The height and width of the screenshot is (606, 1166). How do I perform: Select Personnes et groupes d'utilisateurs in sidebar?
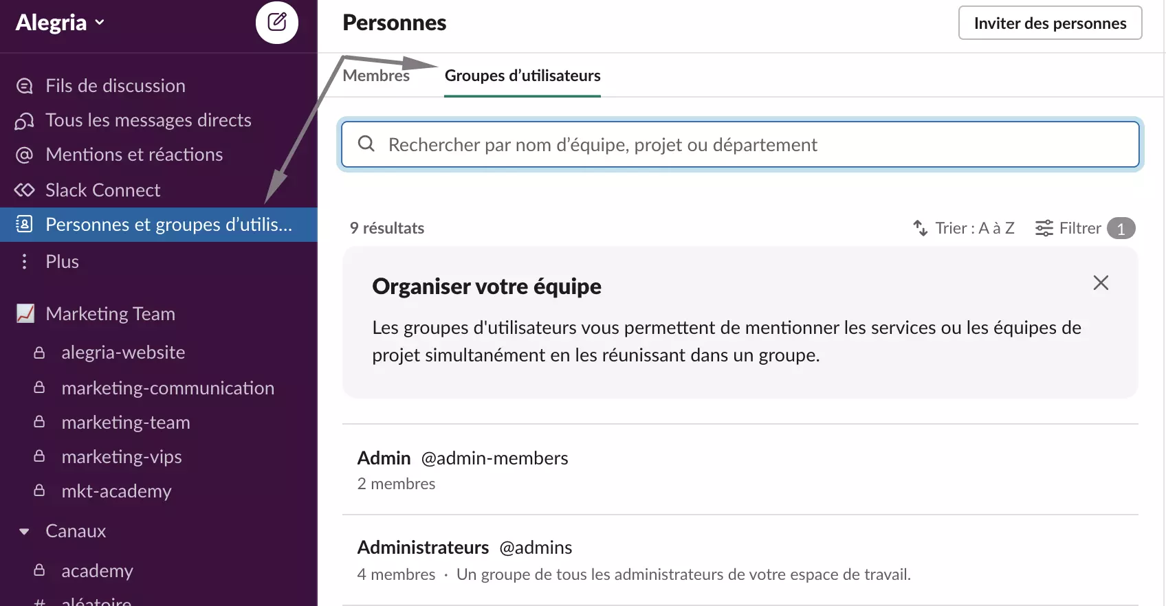(158, 225)
